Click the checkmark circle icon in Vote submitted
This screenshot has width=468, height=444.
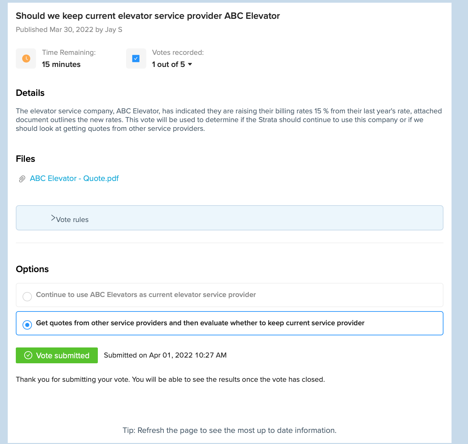point(29,355)
